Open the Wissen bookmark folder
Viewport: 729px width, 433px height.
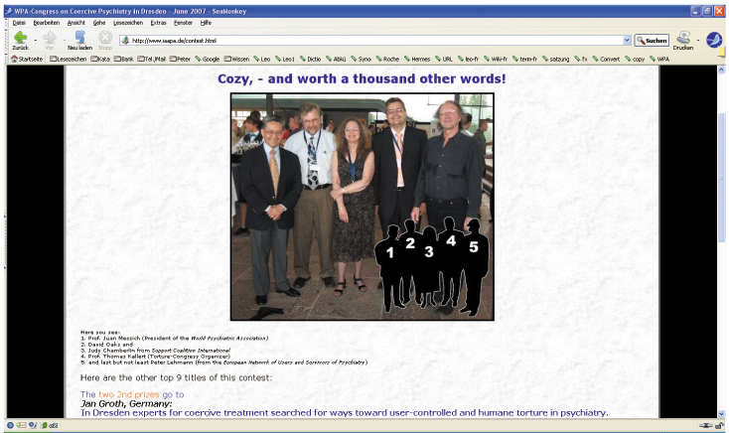(x=236, y=59)
